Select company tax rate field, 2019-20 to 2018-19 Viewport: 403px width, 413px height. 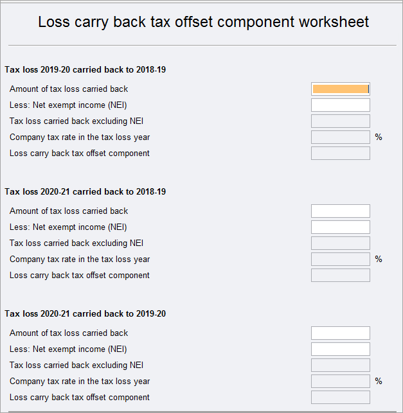[x=340, y=137]
